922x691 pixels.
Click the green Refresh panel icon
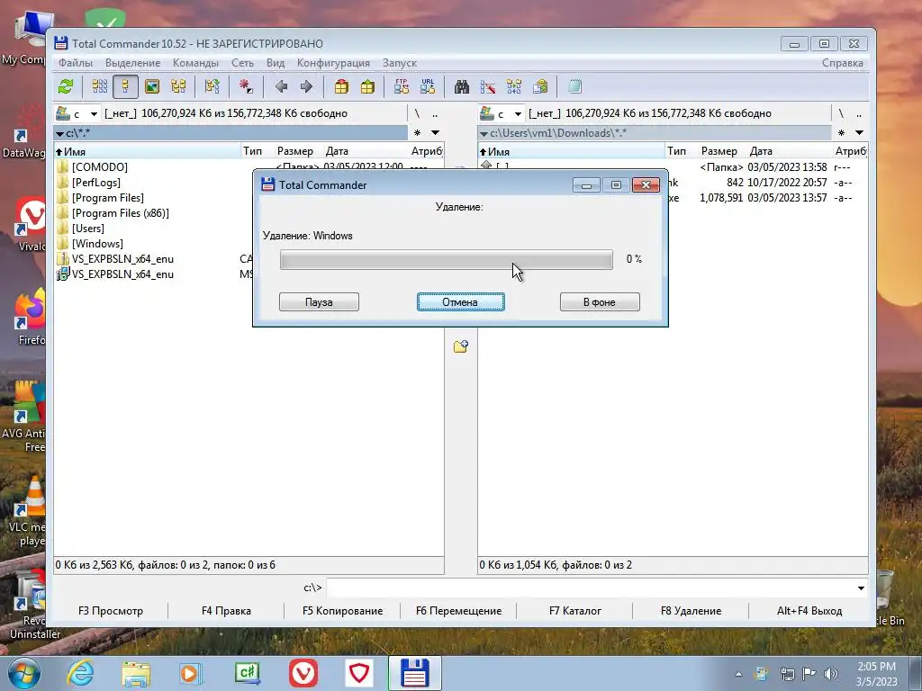pyautogui.click(x=65, y=87)
